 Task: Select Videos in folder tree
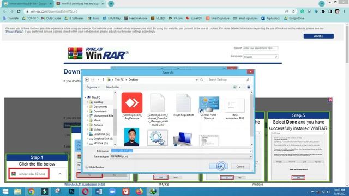pyautogui.click(x=98, y=130)
